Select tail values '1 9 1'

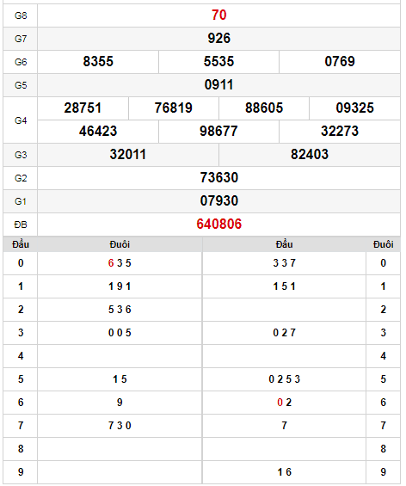[x=120, y=286]
